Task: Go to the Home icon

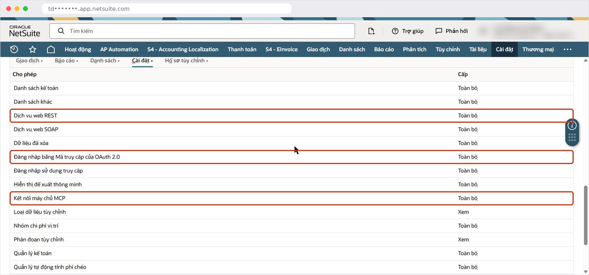Action: click(x=51, y=49)
